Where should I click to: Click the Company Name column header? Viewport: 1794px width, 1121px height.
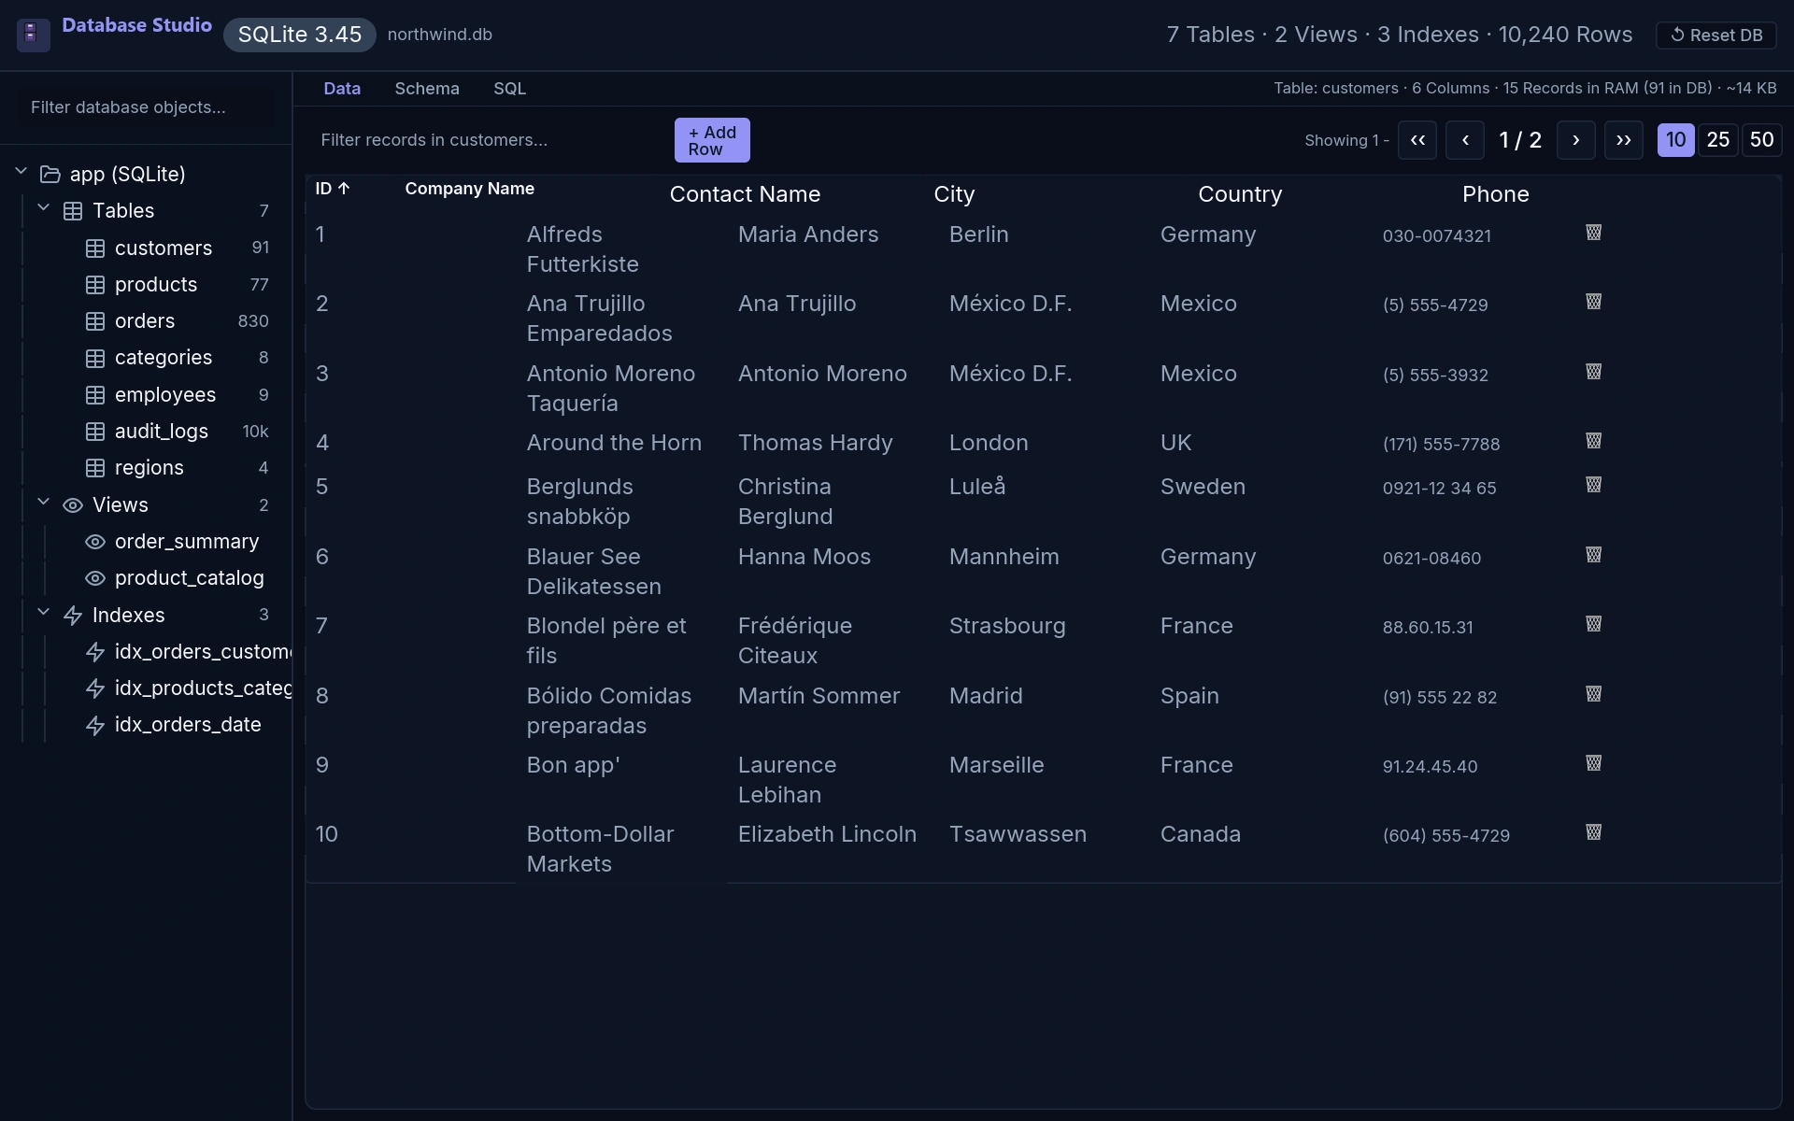(x=470, y=189)
